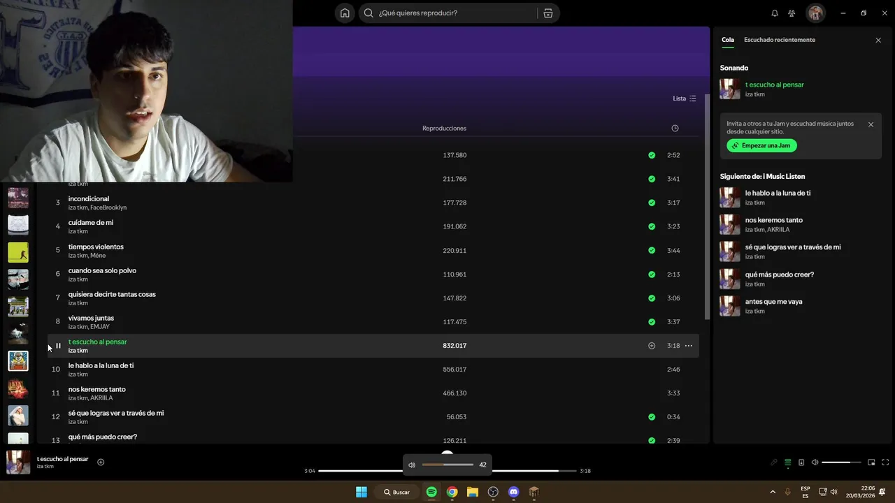Open artist link EMJAY
895x503 pixels.
click(x=100, y=327)
